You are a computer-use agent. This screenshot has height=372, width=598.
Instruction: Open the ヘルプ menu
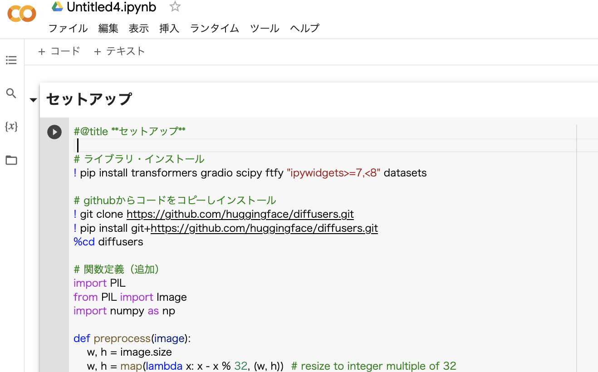[x=304, y=28]
